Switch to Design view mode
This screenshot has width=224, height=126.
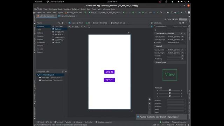[183, 19]
